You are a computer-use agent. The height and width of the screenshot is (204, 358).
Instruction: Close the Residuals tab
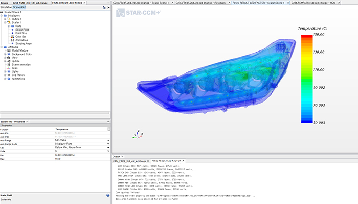(229, 3)
